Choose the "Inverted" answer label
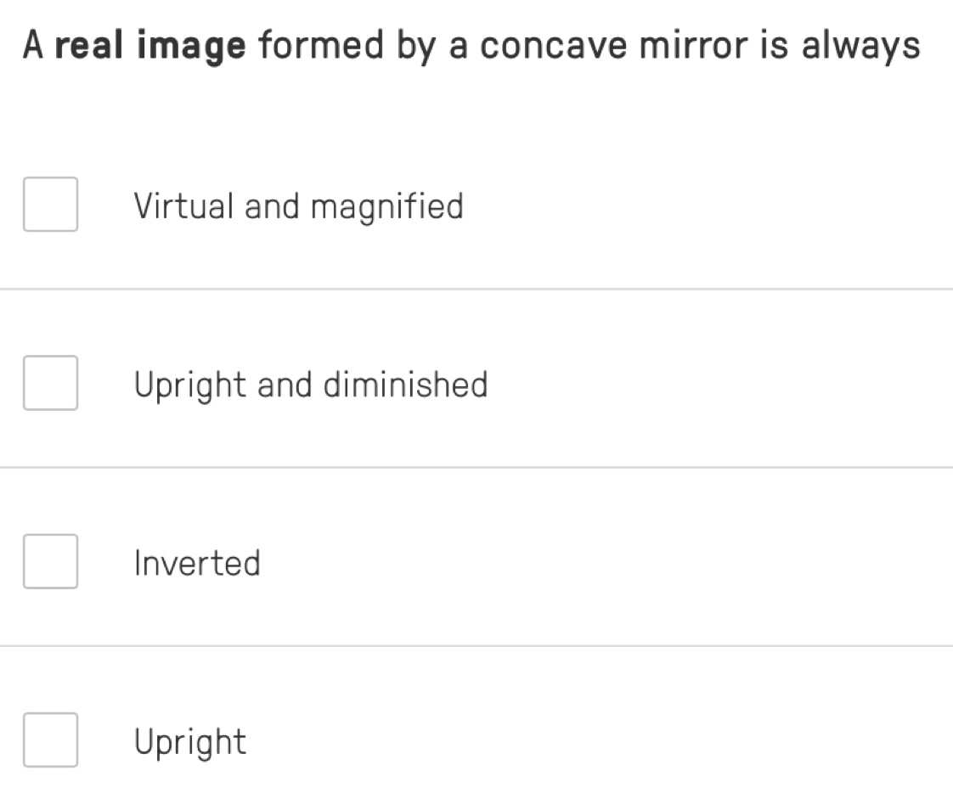953x810 pixels. click(x=197, y=563)
